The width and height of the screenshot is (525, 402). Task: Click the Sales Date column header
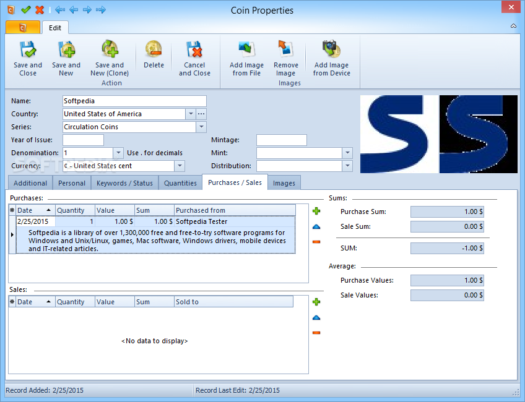tap(35, 302)
